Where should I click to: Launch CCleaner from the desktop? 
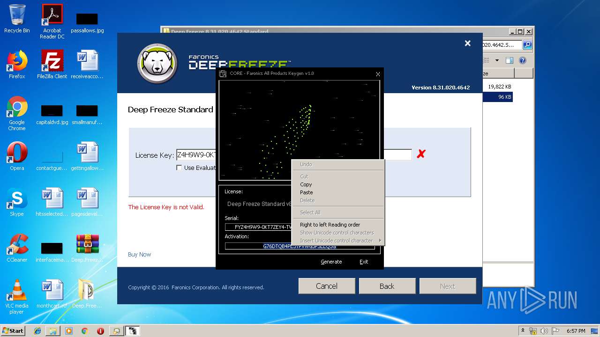(x=17, y=248)
